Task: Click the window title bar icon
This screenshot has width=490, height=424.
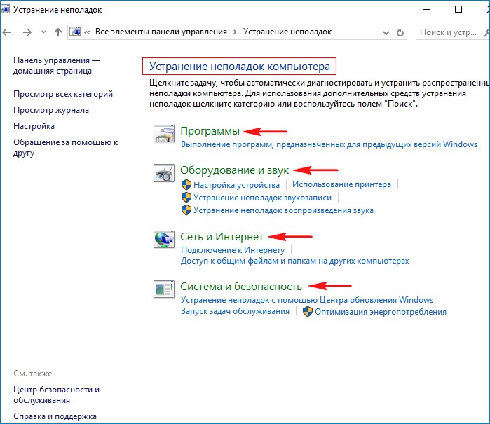Action: 5,9
